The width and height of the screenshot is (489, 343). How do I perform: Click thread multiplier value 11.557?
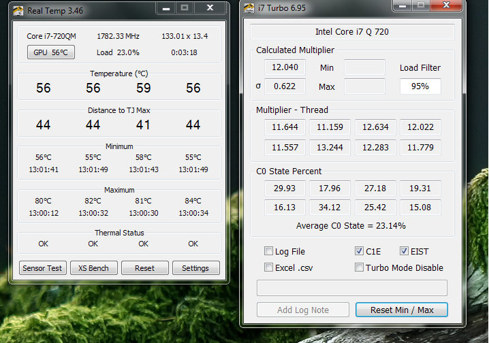pyautogui.click(x=285, y=148)
